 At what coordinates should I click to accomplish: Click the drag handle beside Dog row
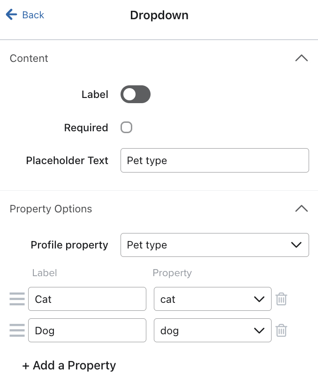tap(17, 330)
